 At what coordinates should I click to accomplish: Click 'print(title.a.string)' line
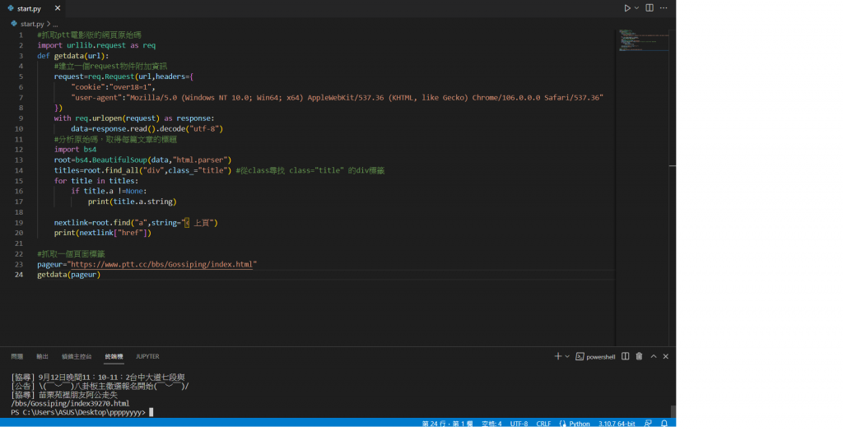(133, 202)
